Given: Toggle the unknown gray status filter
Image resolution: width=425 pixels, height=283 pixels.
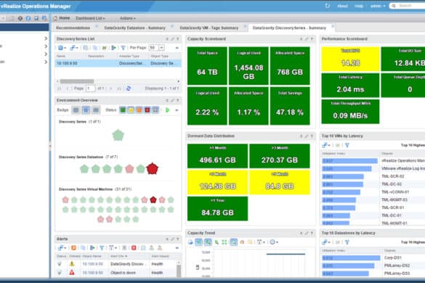Looking at the screenshot, I should (155, 110).
